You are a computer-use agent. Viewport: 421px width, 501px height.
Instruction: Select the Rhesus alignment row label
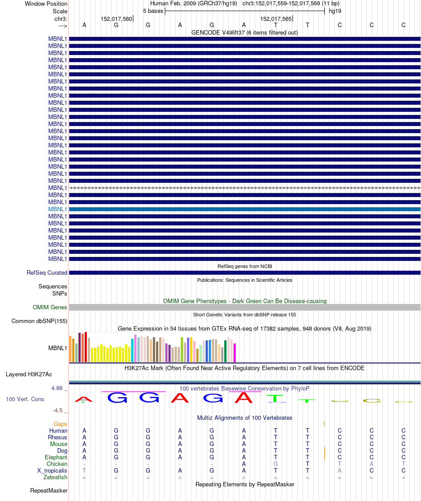click(x=58, y=438)
